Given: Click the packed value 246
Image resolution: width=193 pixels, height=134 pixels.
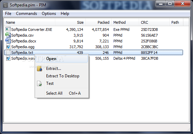Looking at the screenshot, I should [x=105, y=53].
